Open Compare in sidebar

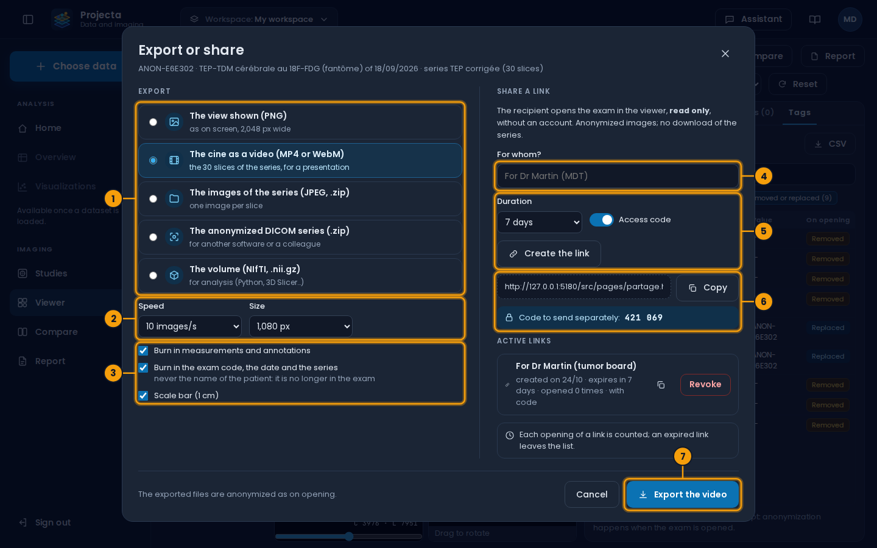pos(67,332)
